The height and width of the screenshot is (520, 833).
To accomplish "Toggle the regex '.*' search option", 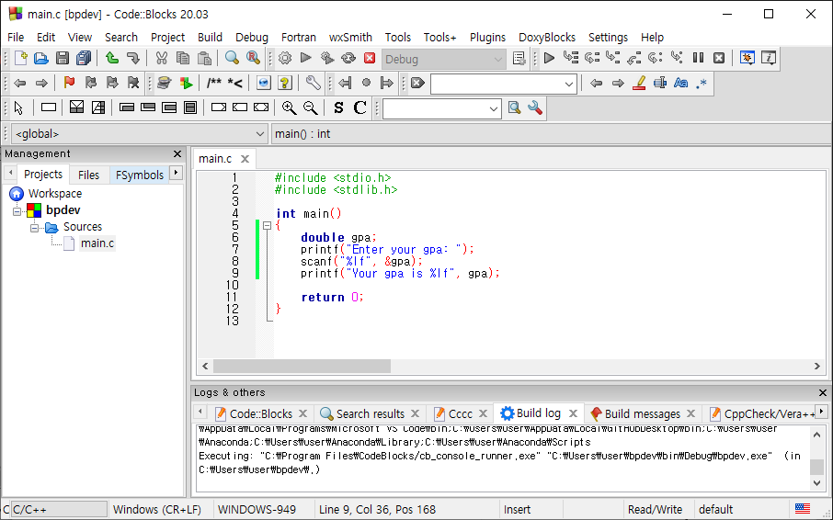I will click(702, 83).
